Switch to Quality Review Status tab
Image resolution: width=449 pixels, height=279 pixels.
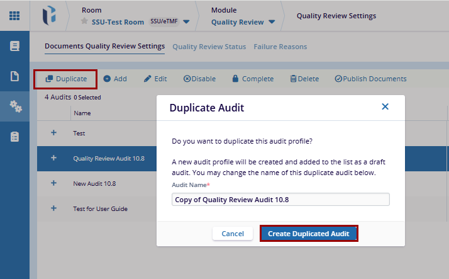coord(209,47)
